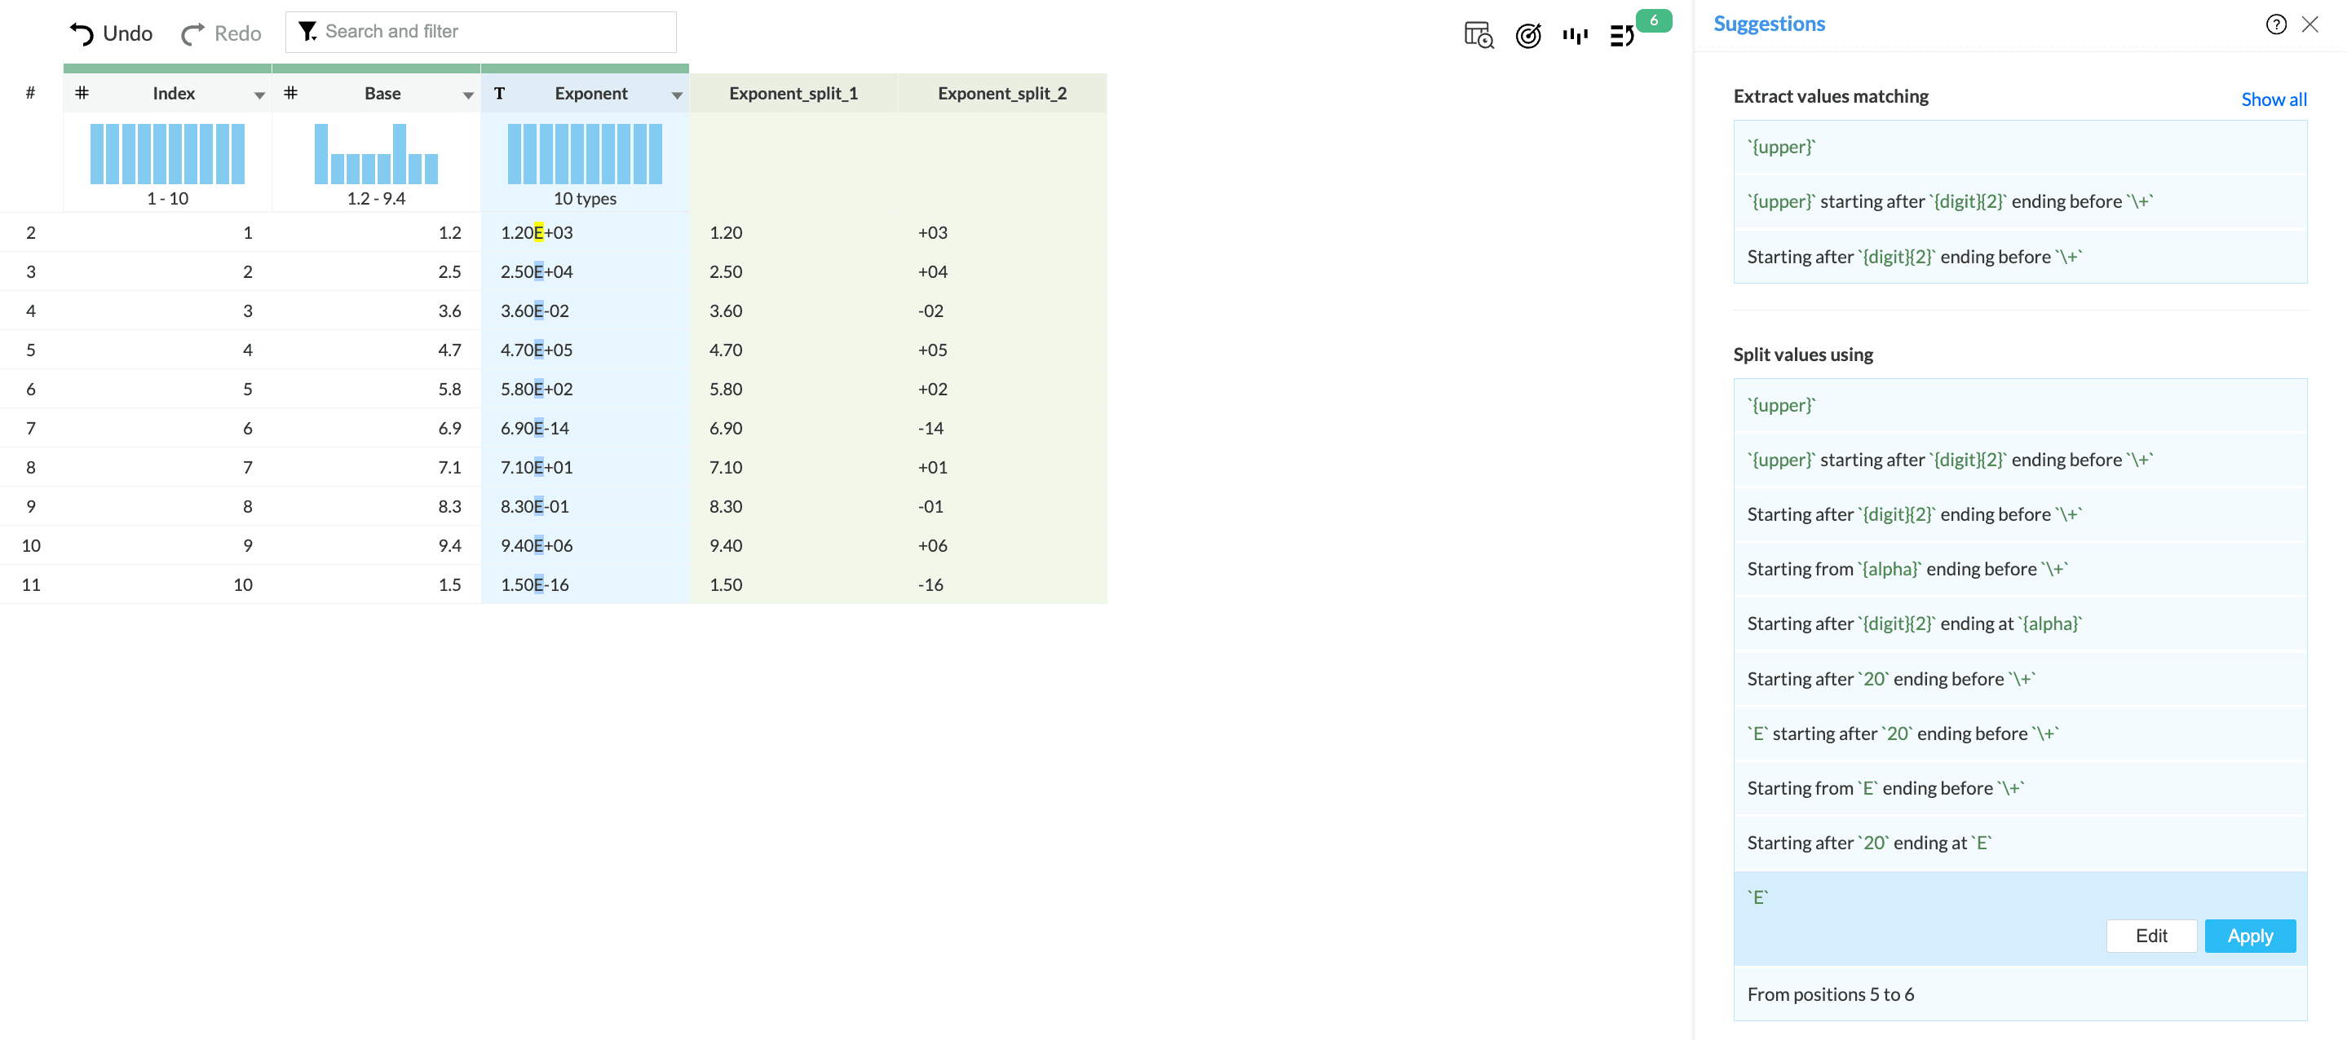Click the Search and filter field
Screen dimensions: 2347x1040
click(x=492, y=32)
